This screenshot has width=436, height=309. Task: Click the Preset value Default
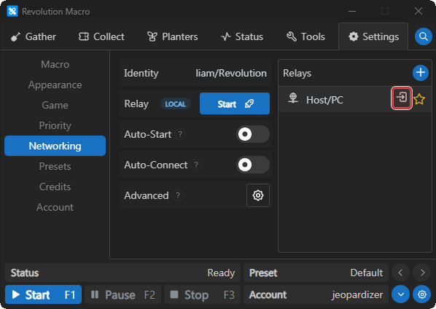(x=367, y=273)
